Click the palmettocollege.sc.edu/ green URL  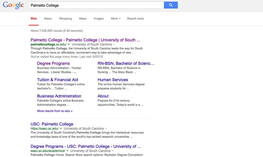tap(49, 45)
